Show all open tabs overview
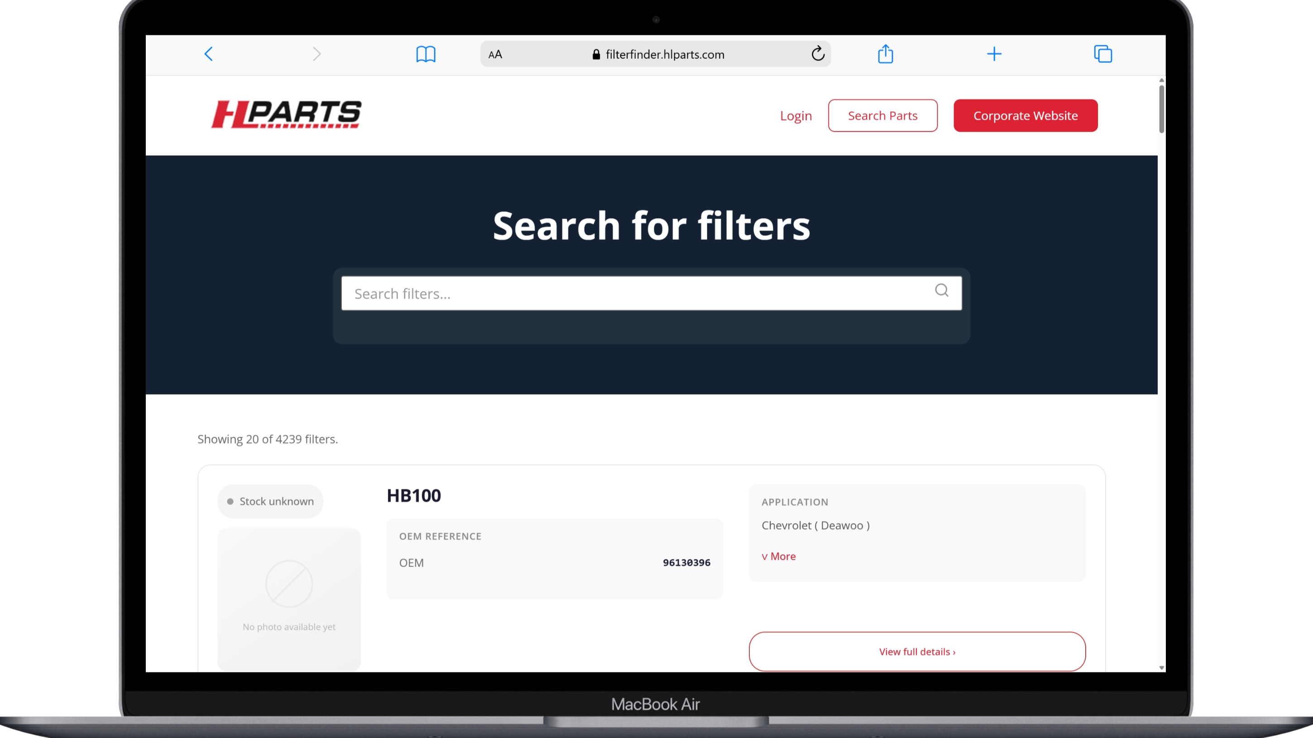 1102,54
